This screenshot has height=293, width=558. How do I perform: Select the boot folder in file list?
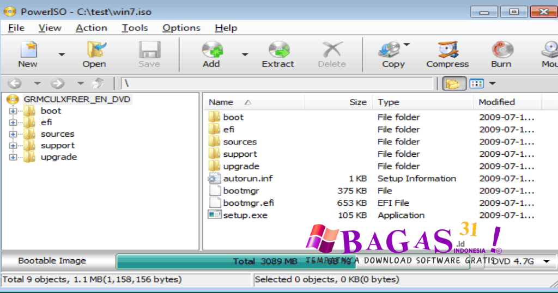tap(233, 117)
